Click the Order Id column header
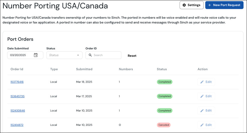The height and width of the screenshot is (133, 247). click(x=17, y=69)
